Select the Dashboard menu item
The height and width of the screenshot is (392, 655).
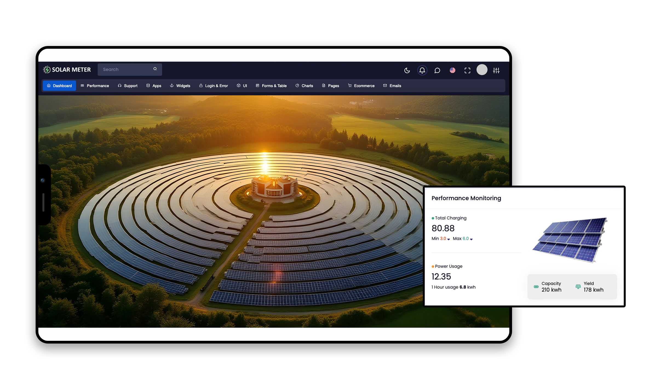(x=59, y=86)
